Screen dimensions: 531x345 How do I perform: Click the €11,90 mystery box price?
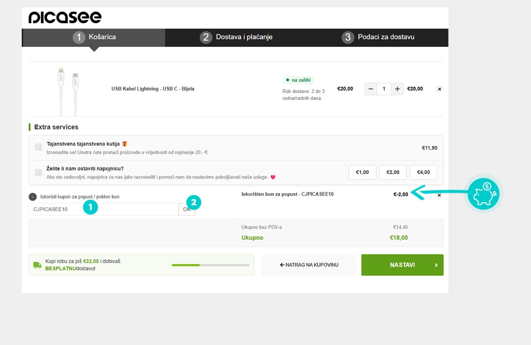coord(430,147)
